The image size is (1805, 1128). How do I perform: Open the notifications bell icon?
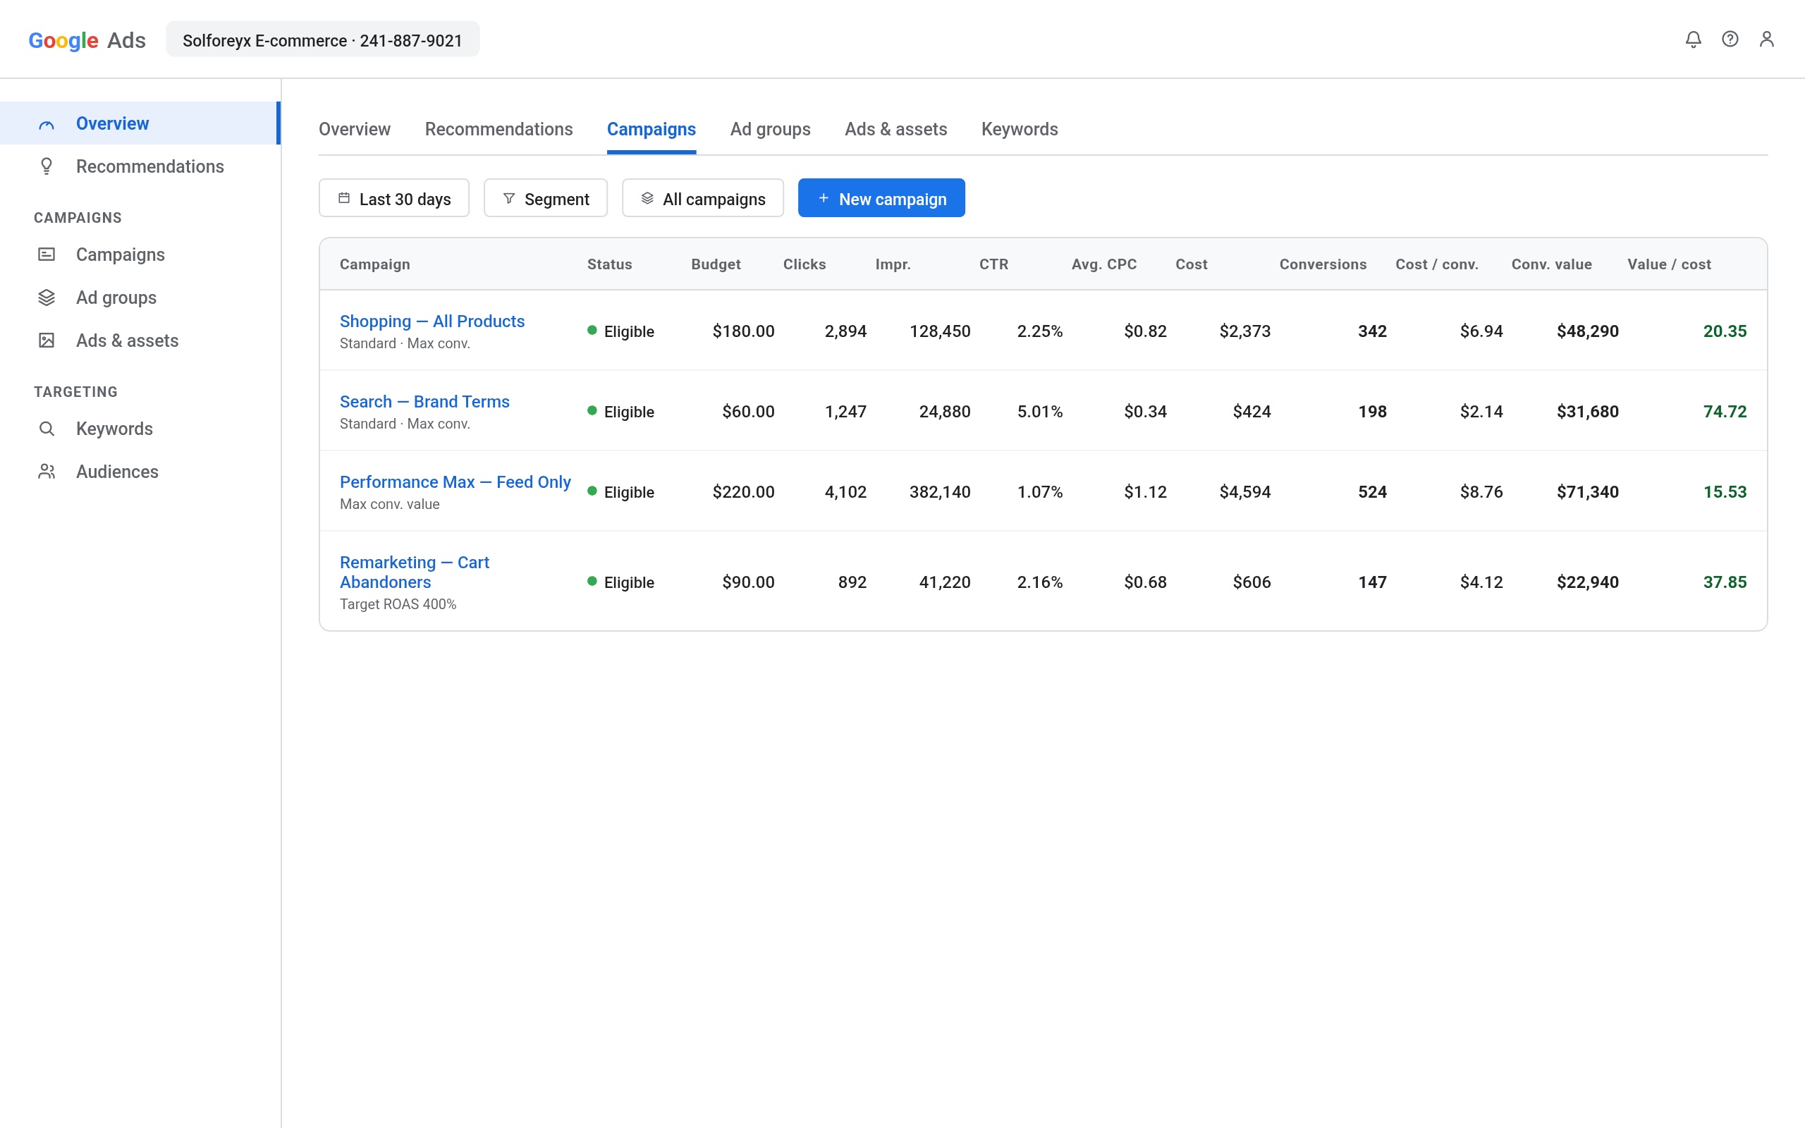click(1693, 39)
